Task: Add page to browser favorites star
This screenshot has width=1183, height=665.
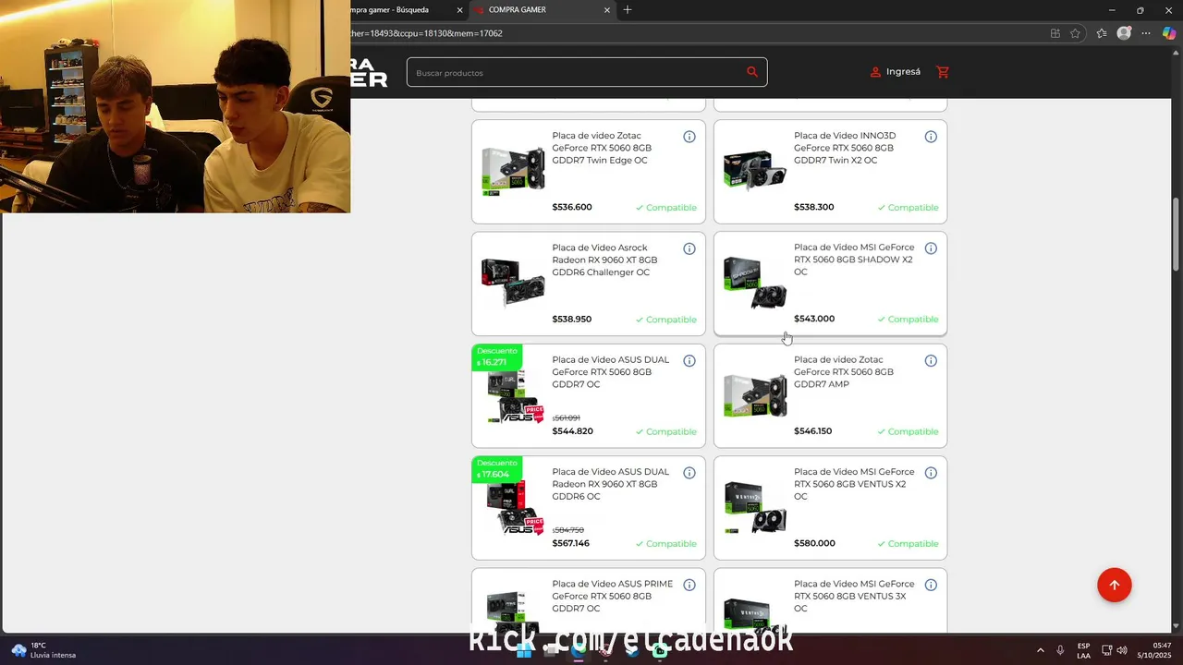Action: [x=1075, y=33]
